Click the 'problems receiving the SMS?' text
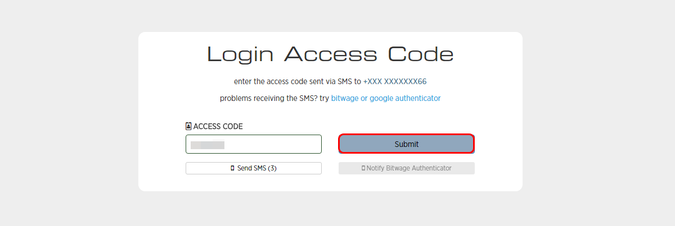The width and height of the screenshot is (675, 226). pos(265,98)
